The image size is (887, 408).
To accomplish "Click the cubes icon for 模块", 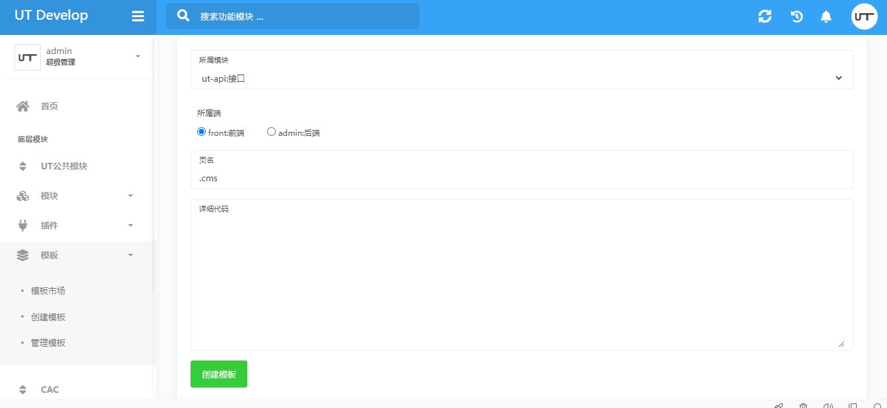I will (23, 196).
